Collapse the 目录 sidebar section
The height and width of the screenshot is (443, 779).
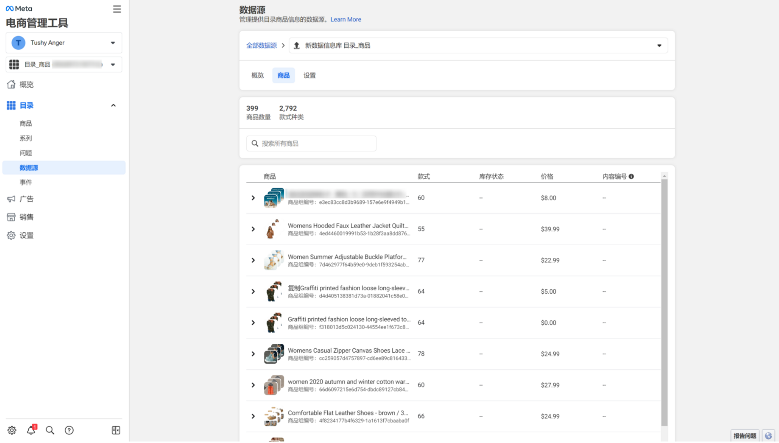tap(113, 105)
